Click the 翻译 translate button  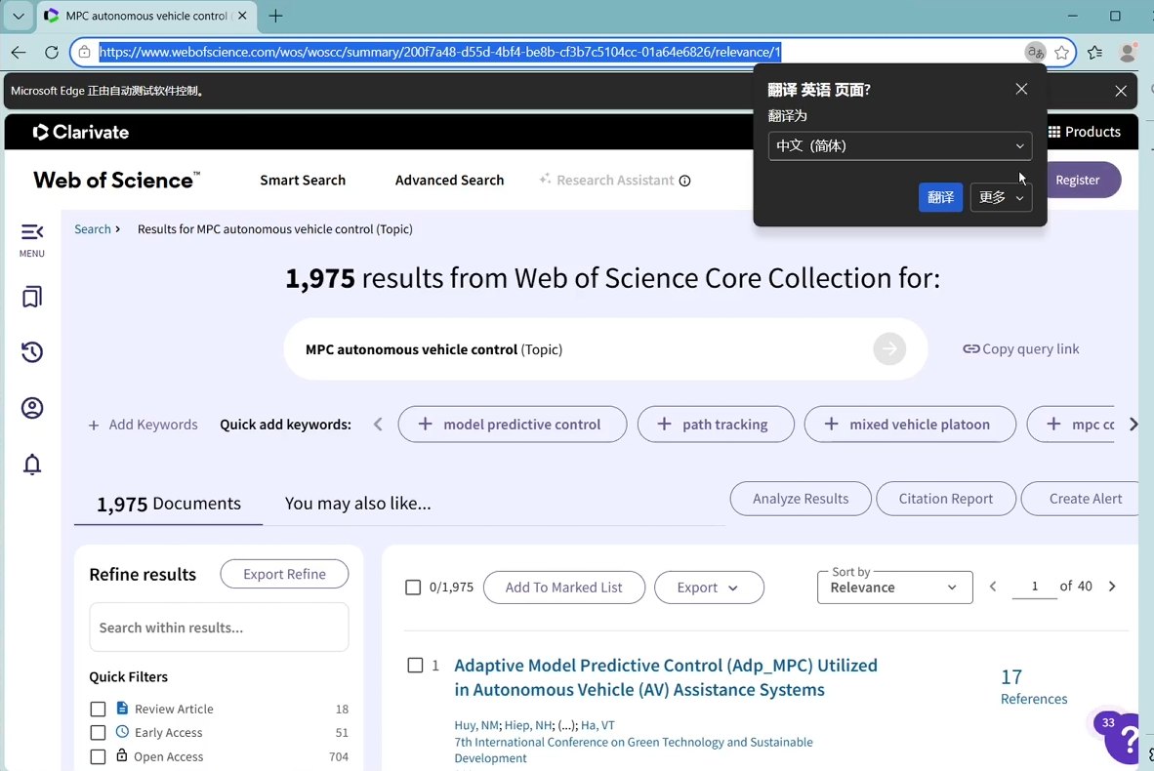(940, 197)
